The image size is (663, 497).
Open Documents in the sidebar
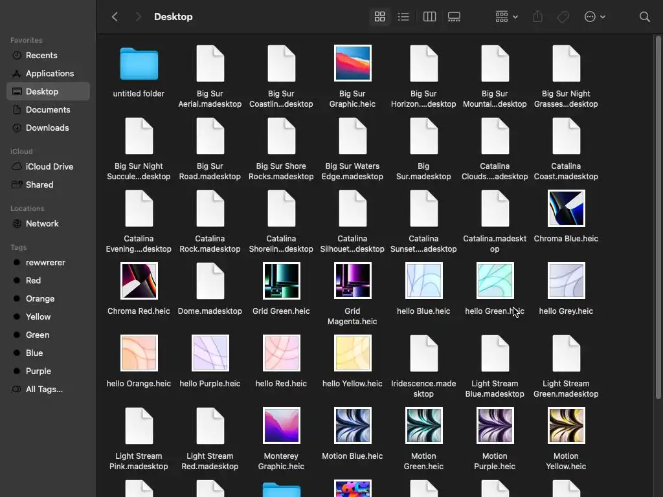[48, 110]
